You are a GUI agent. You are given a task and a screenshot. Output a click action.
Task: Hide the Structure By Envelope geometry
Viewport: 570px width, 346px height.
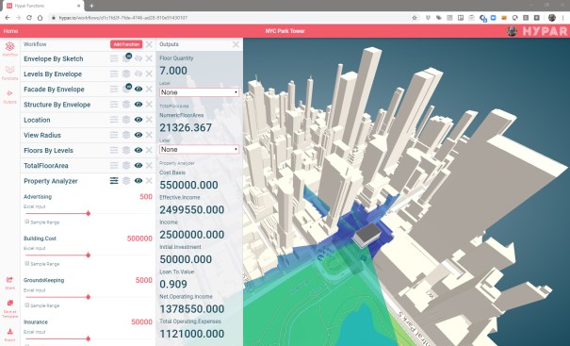[x=138, y=105]
